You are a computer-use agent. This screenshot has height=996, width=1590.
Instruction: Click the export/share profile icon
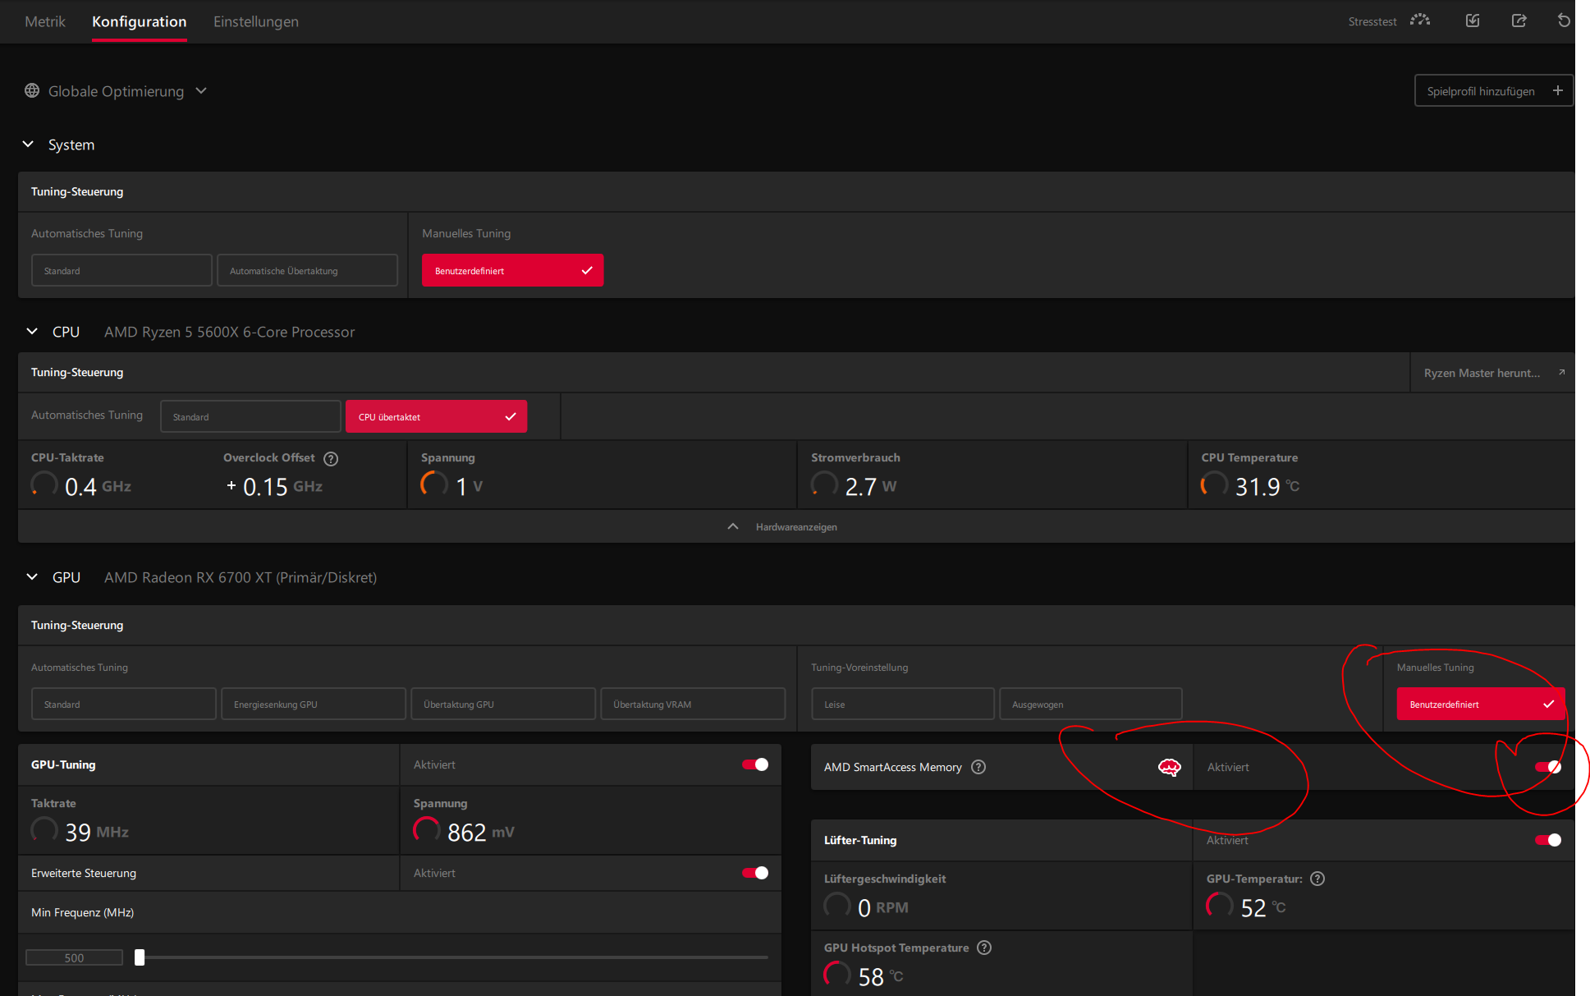pyautogui.click(x=1519, y=21)
